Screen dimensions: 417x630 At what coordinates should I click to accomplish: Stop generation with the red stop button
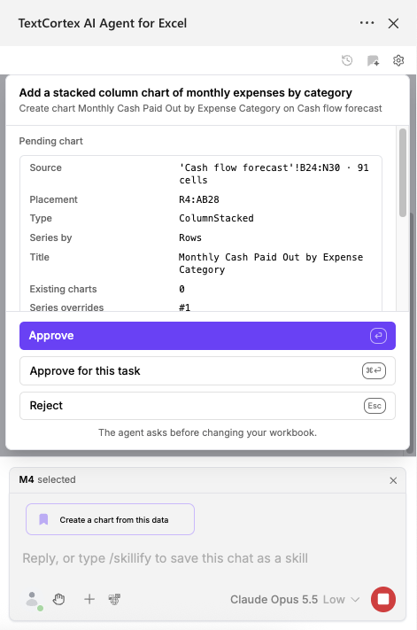[x=383, y=600]
